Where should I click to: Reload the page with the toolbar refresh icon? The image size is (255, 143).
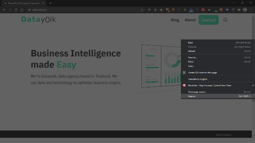pos(16,10)
